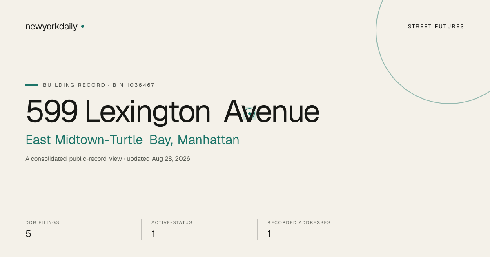
Task: Open the Street Futures section
Action: pos(436,27)
